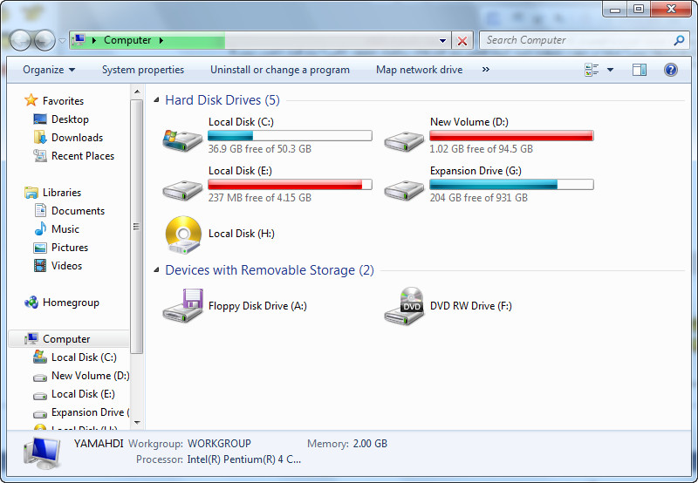
Task: Click Map network drive
Action: 420,70
